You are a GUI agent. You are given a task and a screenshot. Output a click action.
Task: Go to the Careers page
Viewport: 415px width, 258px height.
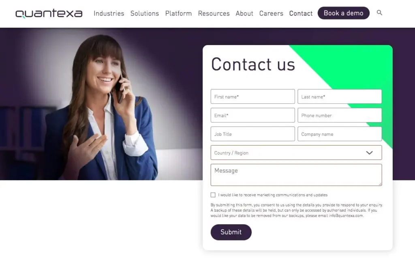271,13
